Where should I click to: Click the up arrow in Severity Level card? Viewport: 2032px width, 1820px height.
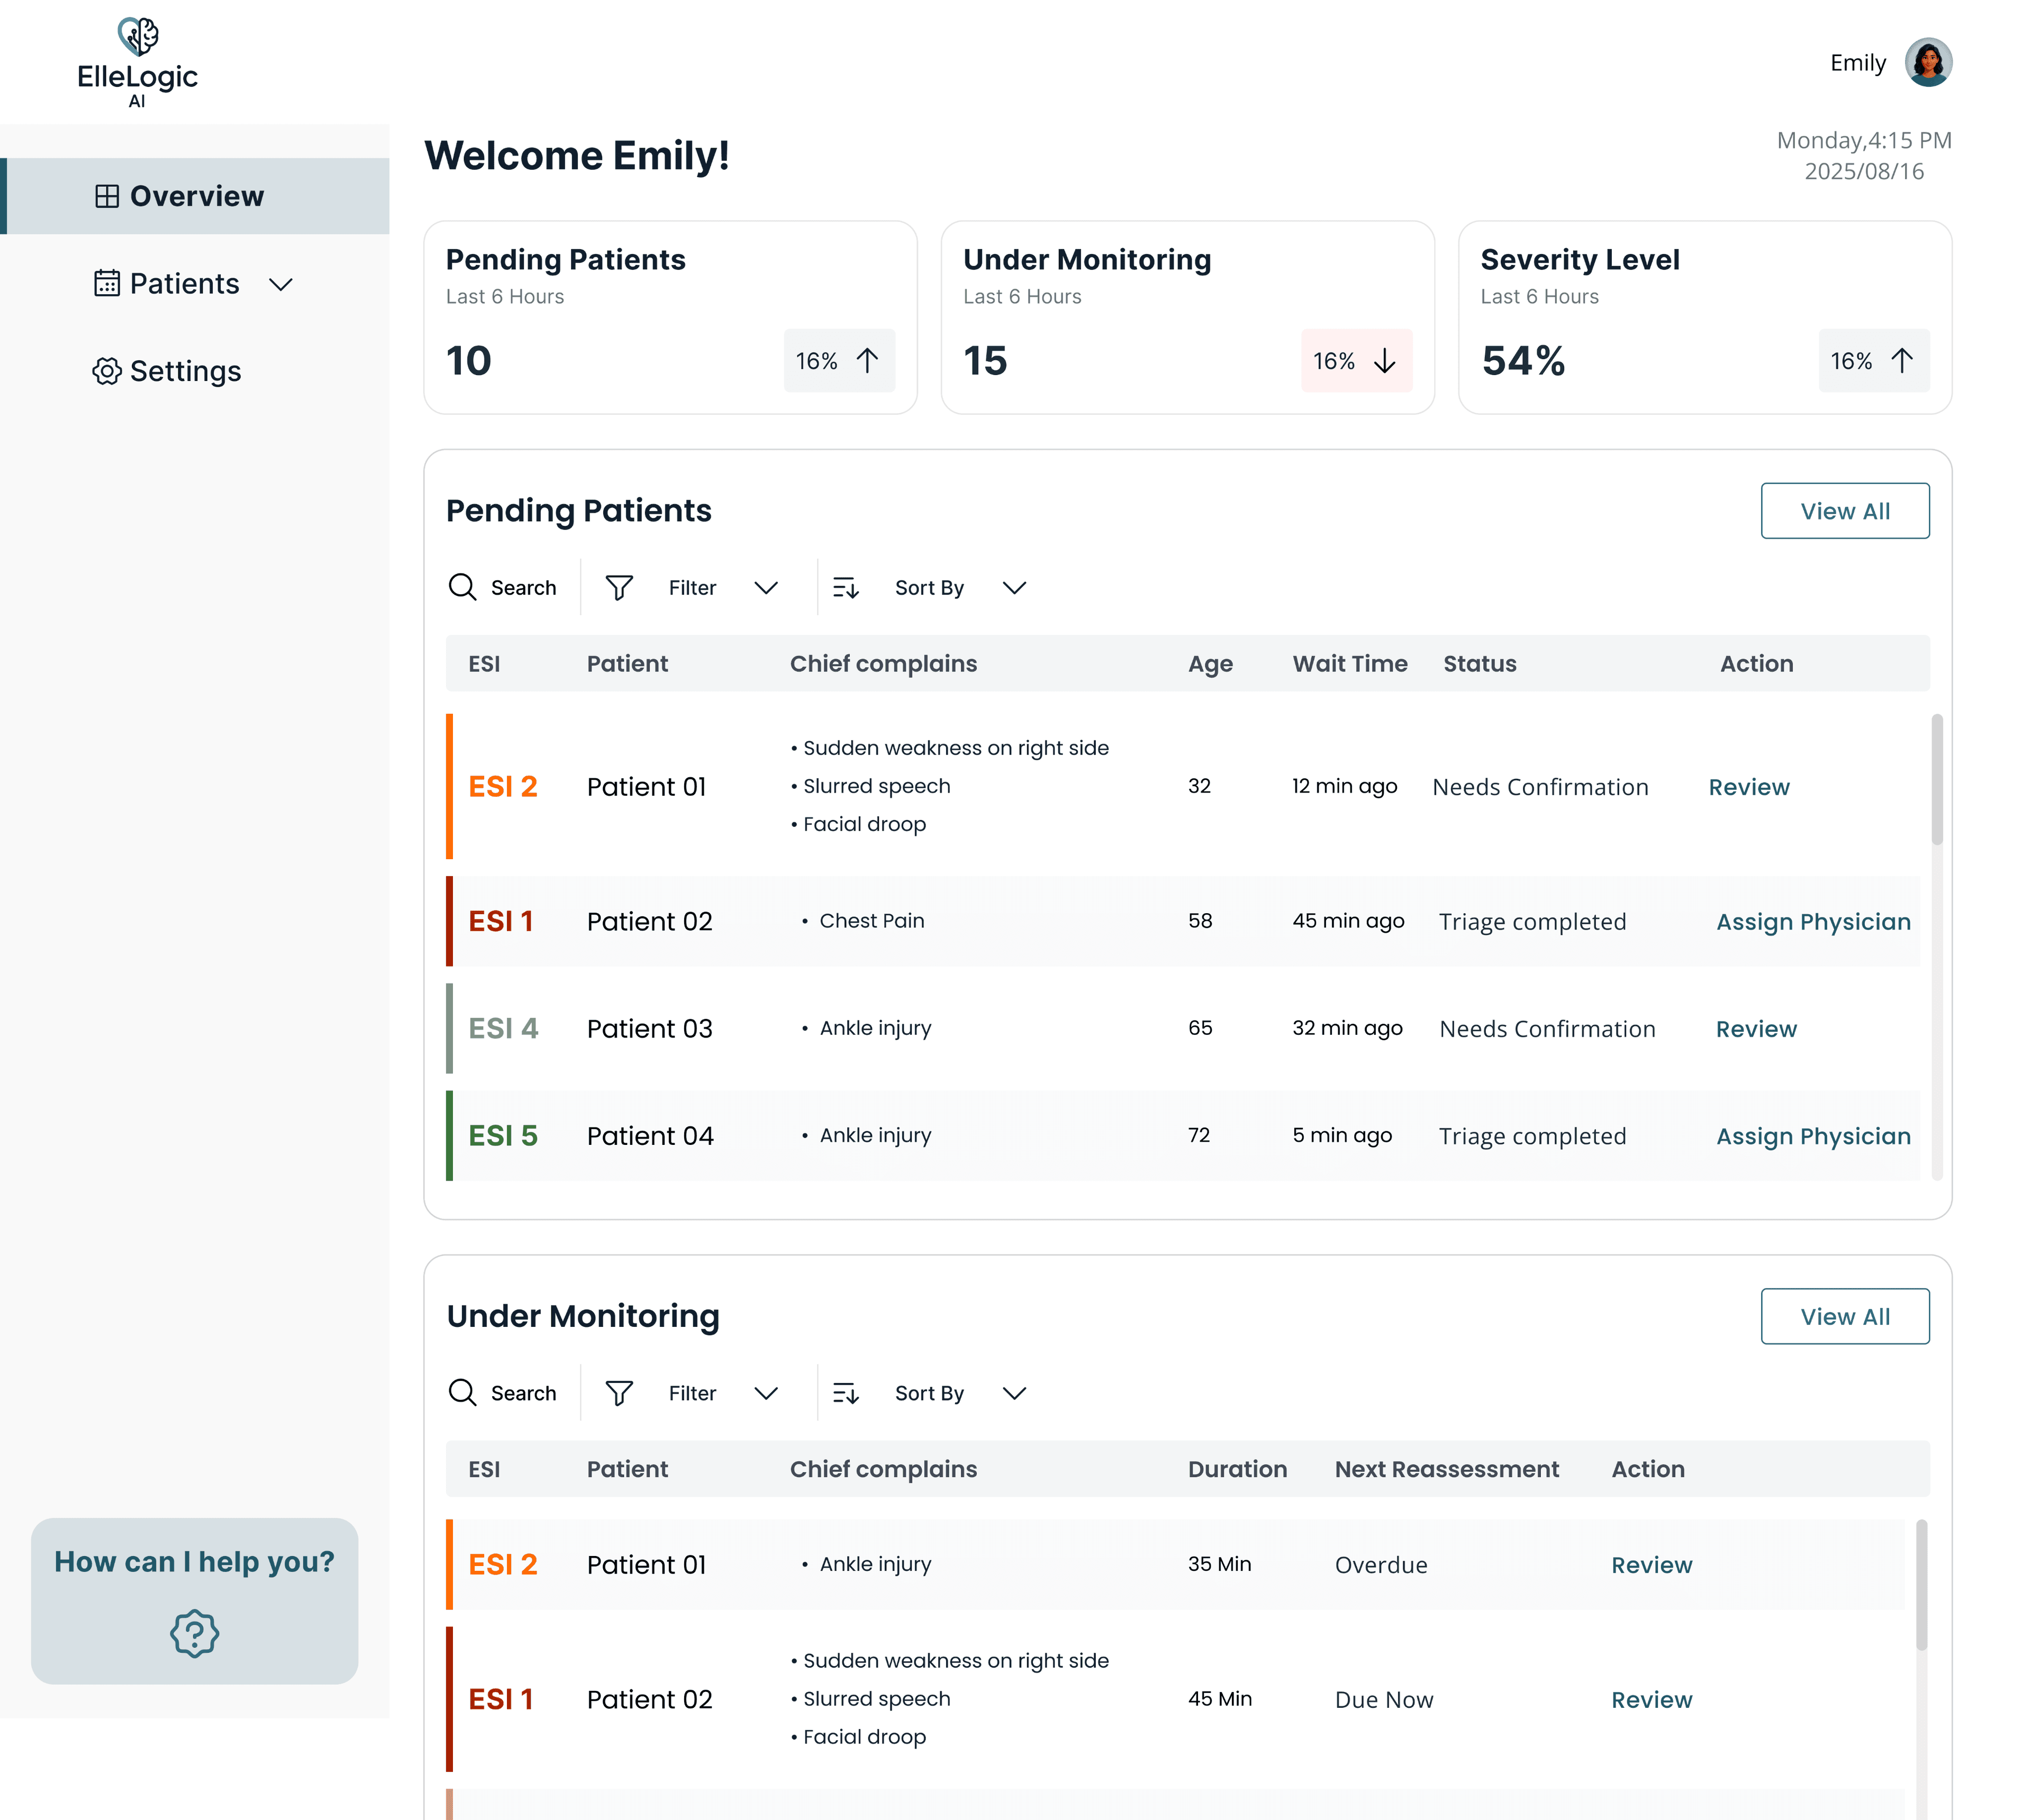click(1902, 360)
